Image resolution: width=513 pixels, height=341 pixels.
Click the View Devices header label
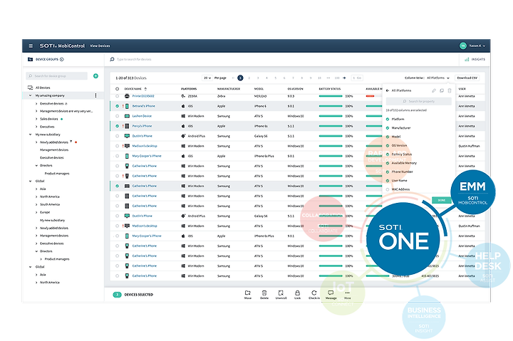[100, 46]
